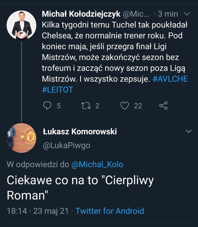Like the tweet with the heart icon
This screenshot has width=198, height=227.
pos(125,105)
